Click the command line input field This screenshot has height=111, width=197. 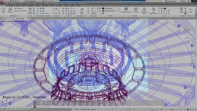98,107
